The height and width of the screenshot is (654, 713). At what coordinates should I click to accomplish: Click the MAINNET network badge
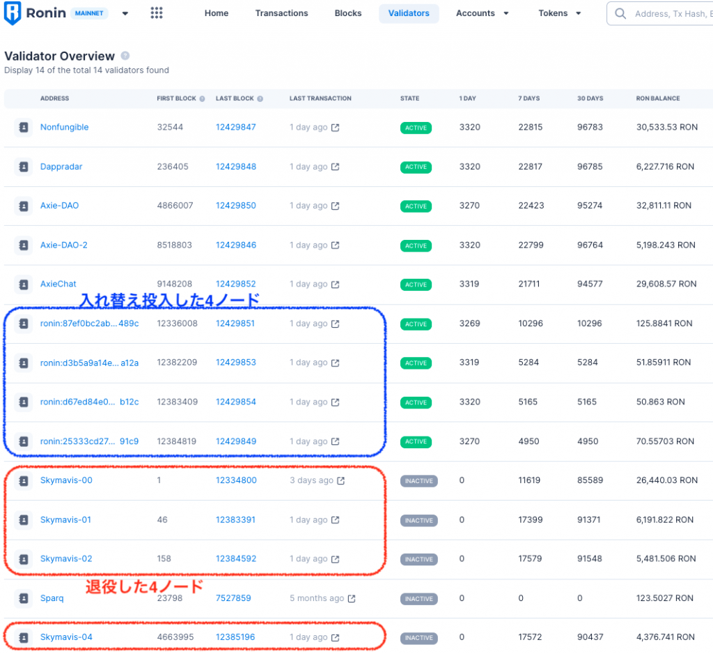89,13
